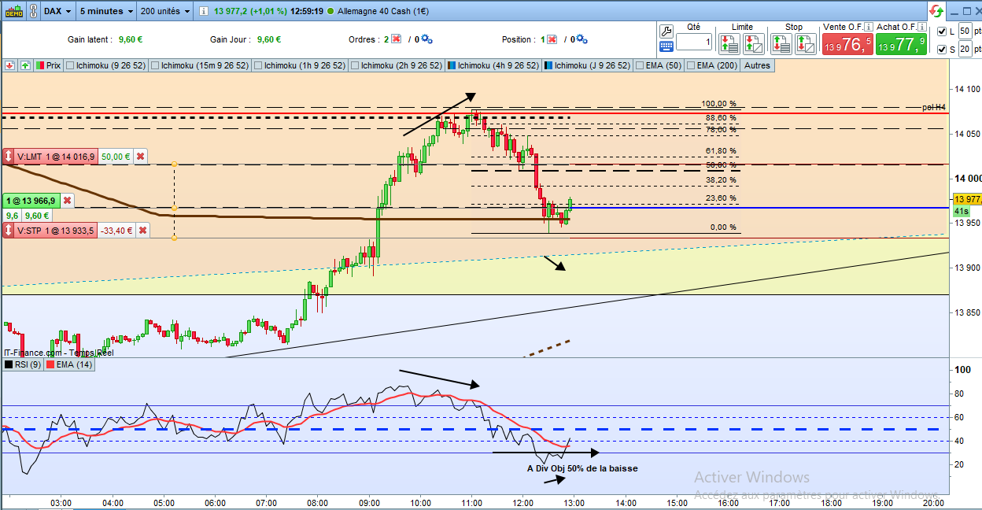Open the instrument info icon beside price
The width and height of the screenshot is (982, 510).
click(203, 11)
